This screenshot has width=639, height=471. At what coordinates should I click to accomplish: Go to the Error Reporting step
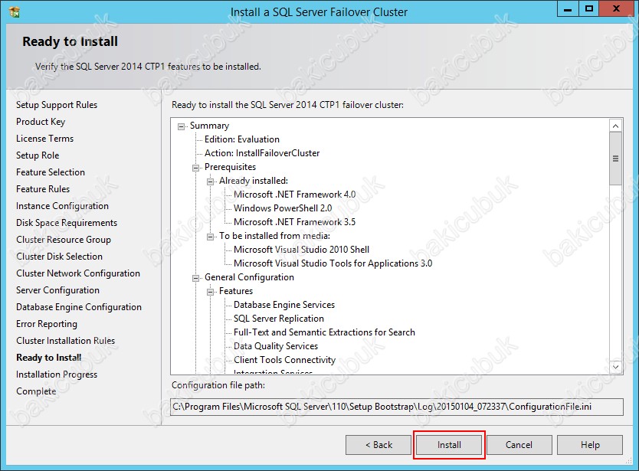(x=47, y=324)
